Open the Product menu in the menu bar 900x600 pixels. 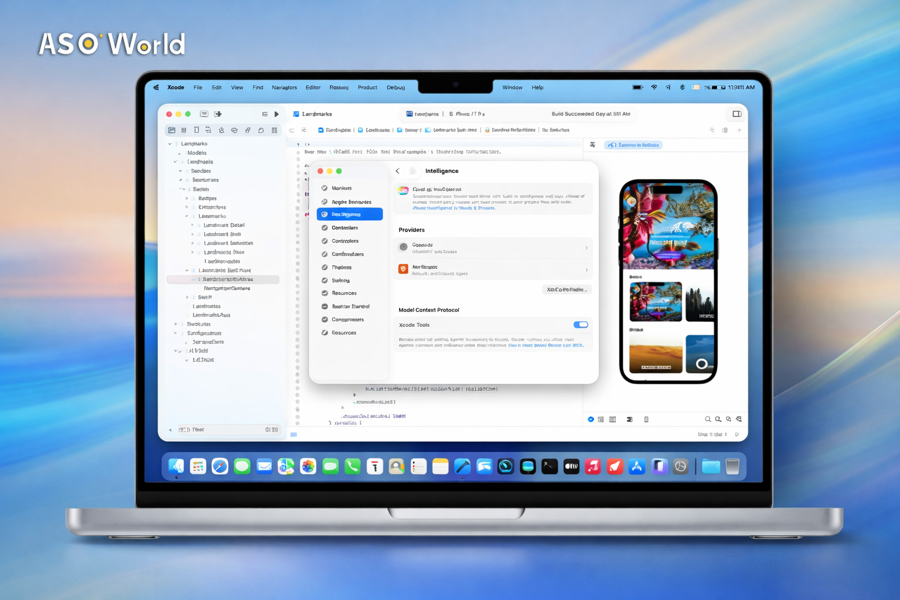367,87
